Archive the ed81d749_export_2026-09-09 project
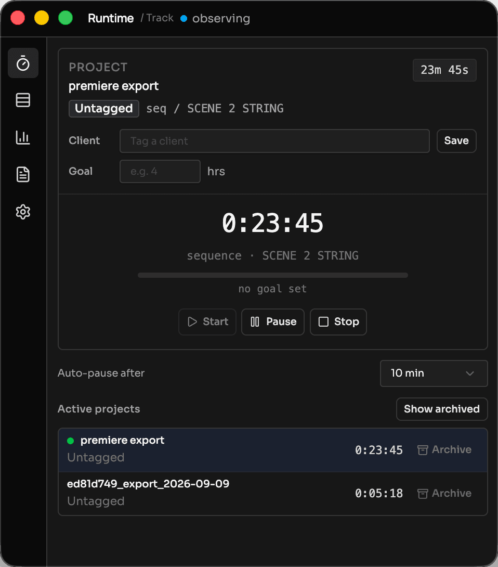The image size is (498, 567). [444, 494]
